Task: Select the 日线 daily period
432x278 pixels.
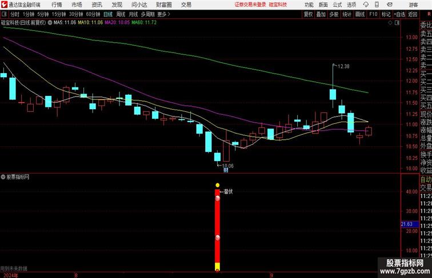Action: (x=108, y=14)
